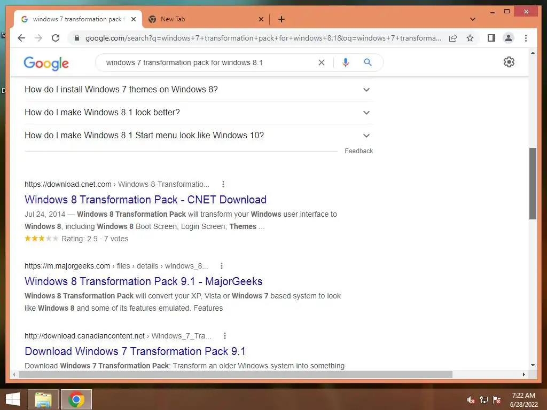This screenshot has height=410, width=547.
Task: Click the muted volume tray icon
Action: pos(471,400)
